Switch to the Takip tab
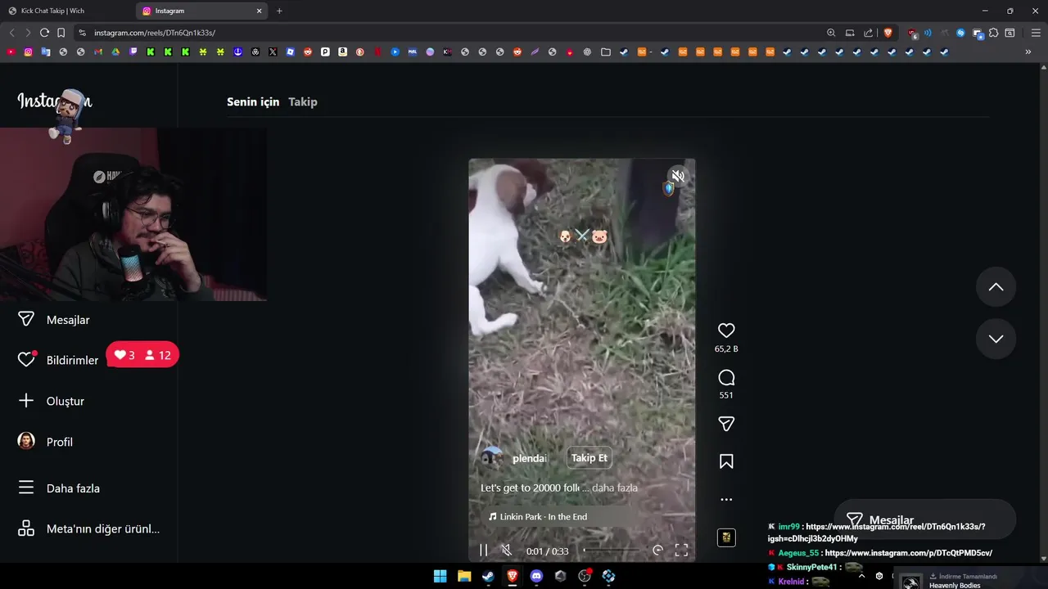The height and width of the screenshot is (589, 1048). (x=302, y=101)
